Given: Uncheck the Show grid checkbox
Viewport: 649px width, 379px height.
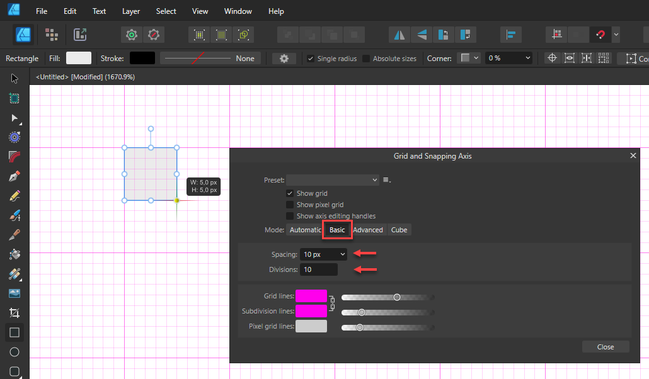Looking at the screenshot, I should click(291, 193).
